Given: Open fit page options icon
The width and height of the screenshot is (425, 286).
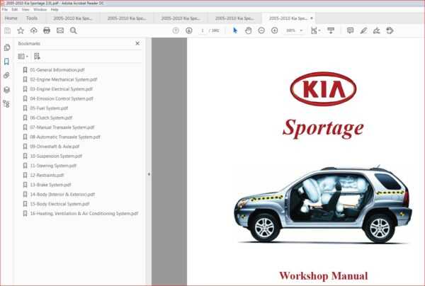Looking at the screenshot, I should coord(315,30).
